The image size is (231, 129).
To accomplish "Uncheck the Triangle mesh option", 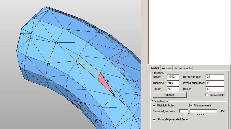I will coord(191,105).
